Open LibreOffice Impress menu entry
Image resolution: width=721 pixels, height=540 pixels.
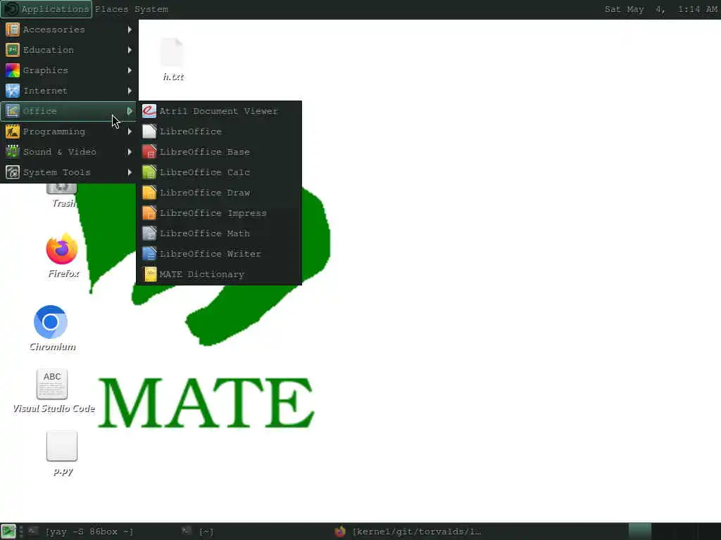[x=220, y=213]
